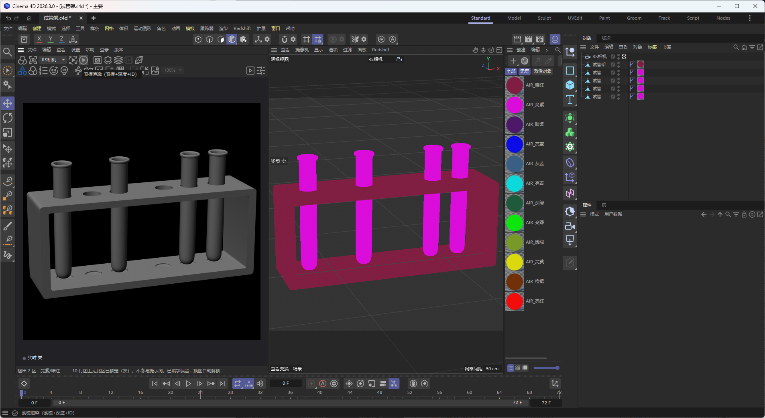The image size is (765, 418).
Task: Toggle editor visibility dots for 试管架 object
Action: [619, 65]
